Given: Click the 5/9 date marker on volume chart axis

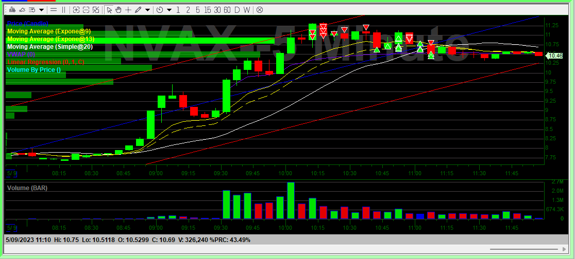Looking at the screenshot, I should click(12, 228).
